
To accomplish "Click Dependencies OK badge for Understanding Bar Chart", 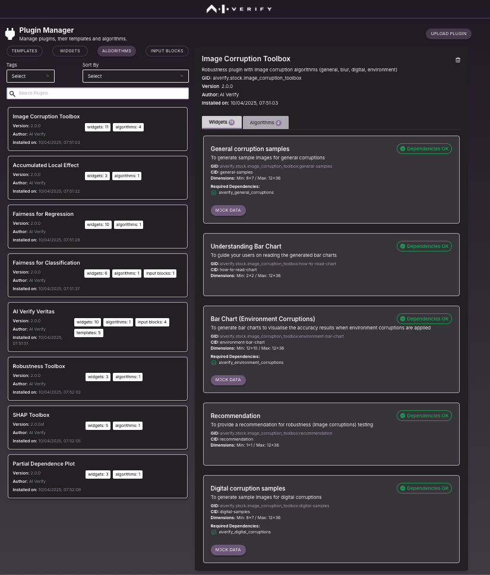I will pyautogui.click(x=424, y=246).
